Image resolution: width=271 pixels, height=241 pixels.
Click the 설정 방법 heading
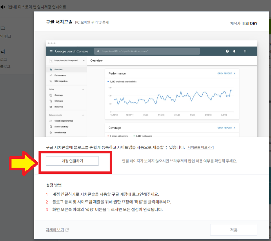(x=54, y=185)
